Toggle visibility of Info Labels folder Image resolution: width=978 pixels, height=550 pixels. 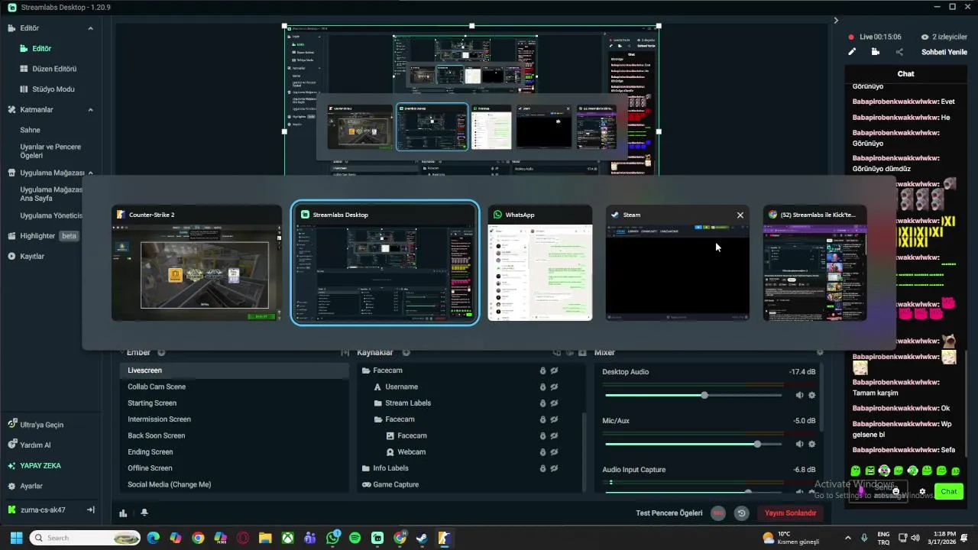[x=554, y=468]
